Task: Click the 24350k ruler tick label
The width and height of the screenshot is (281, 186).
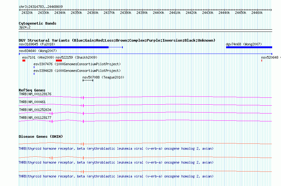Action: pyautogui.click(x=76, y=13)
